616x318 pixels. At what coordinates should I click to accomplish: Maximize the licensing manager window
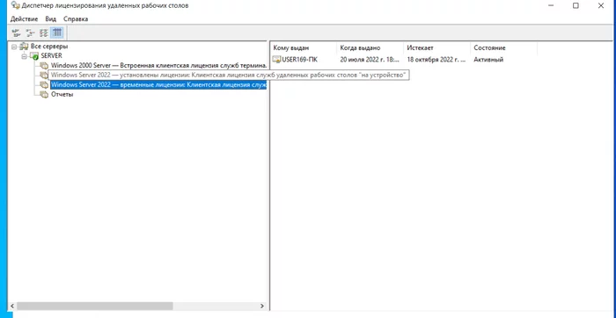tap(576, 5)
